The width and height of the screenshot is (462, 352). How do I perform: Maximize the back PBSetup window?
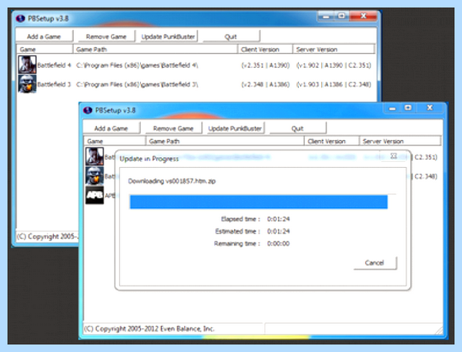pyautogui.click(x=341, y=16)
